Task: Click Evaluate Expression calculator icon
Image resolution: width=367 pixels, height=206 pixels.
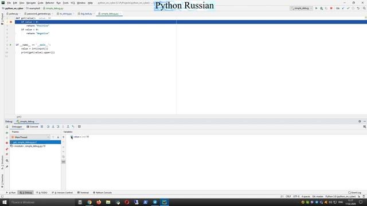Action: tap(79, 126)
